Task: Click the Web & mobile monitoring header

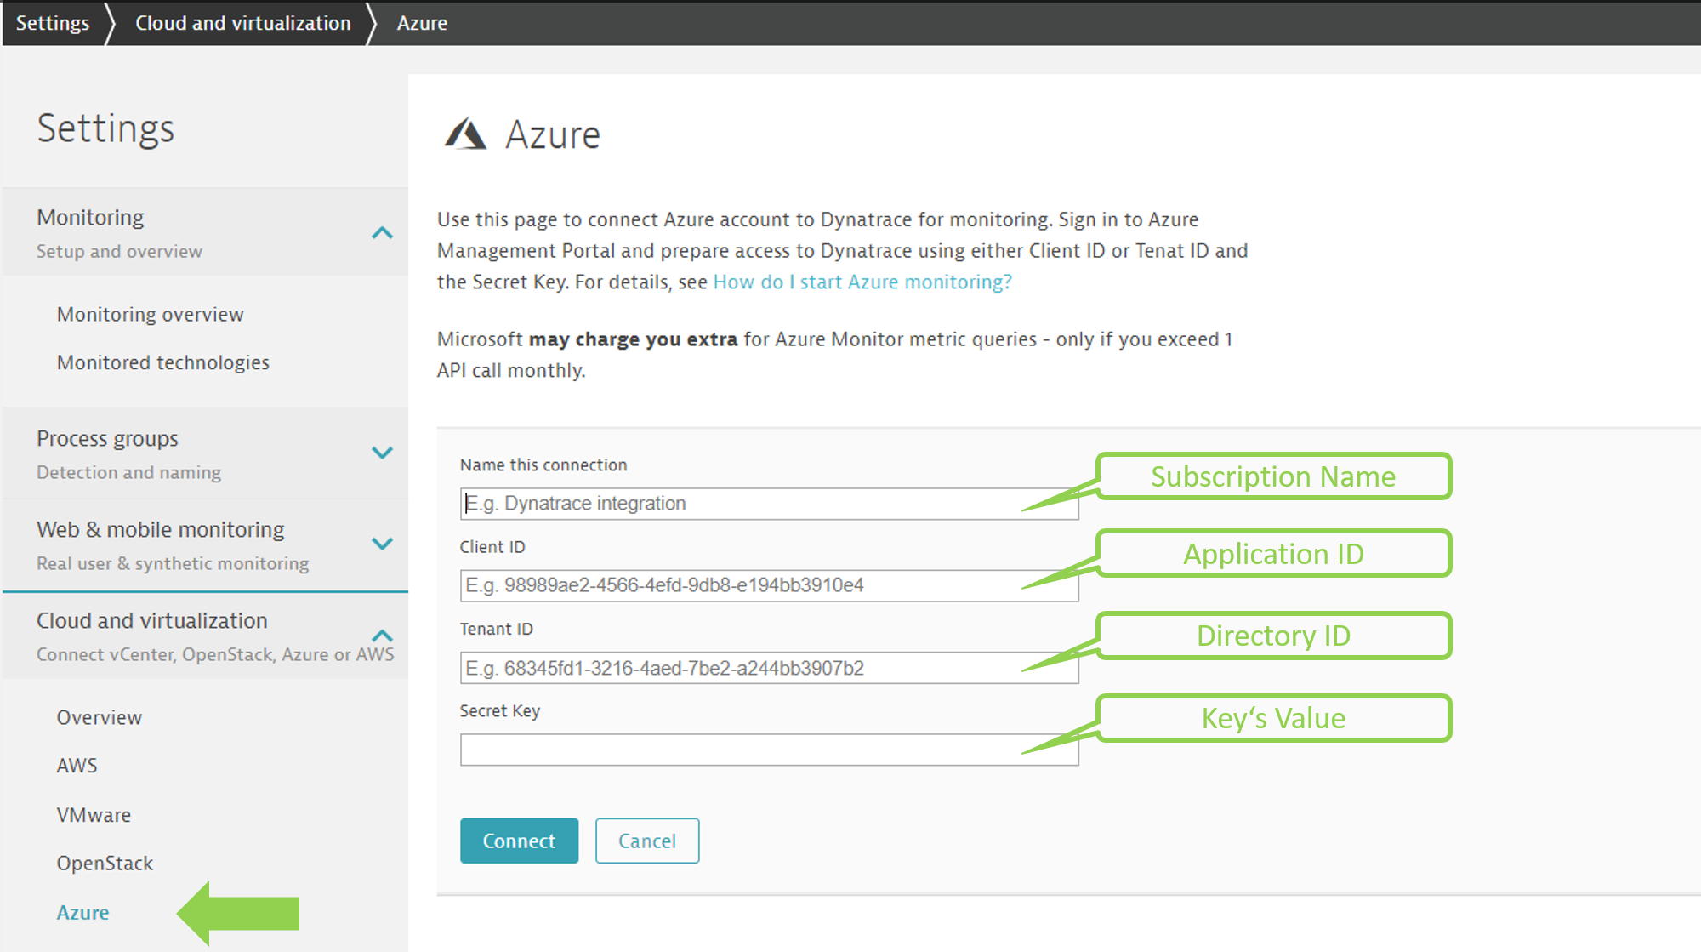Action: [x=205, y=545]
